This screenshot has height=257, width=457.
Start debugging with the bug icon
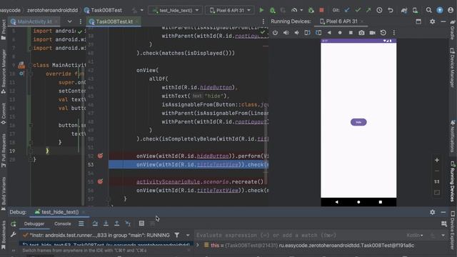click(x=272, y=10)
